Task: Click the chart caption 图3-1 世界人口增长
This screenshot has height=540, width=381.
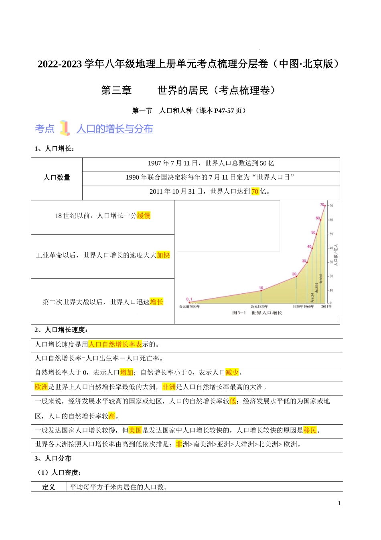Action: point(257,313)
